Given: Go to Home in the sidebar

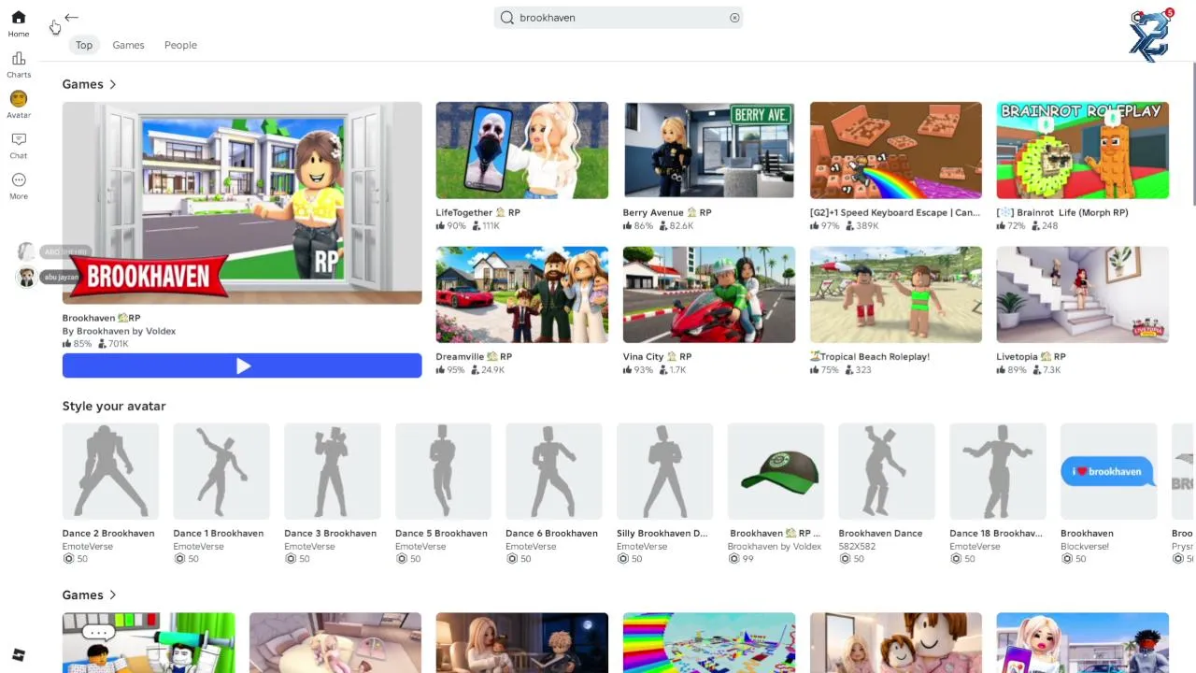Looking at the screenshot, I should click(x=19, y=23).
